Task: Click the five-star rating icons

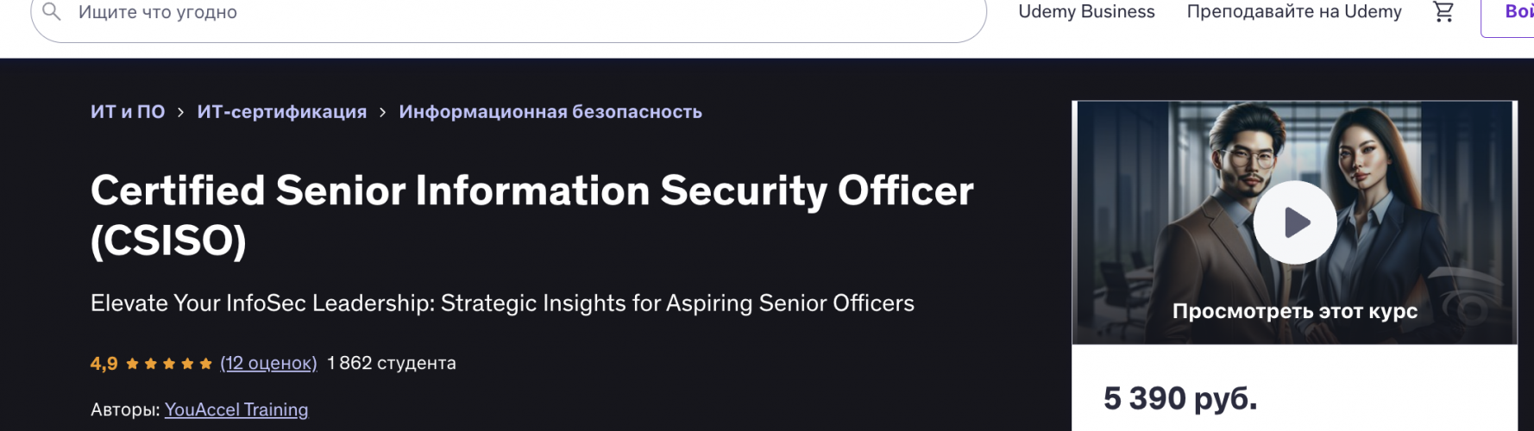Action: pyautogui.click(x=169, y=364)
